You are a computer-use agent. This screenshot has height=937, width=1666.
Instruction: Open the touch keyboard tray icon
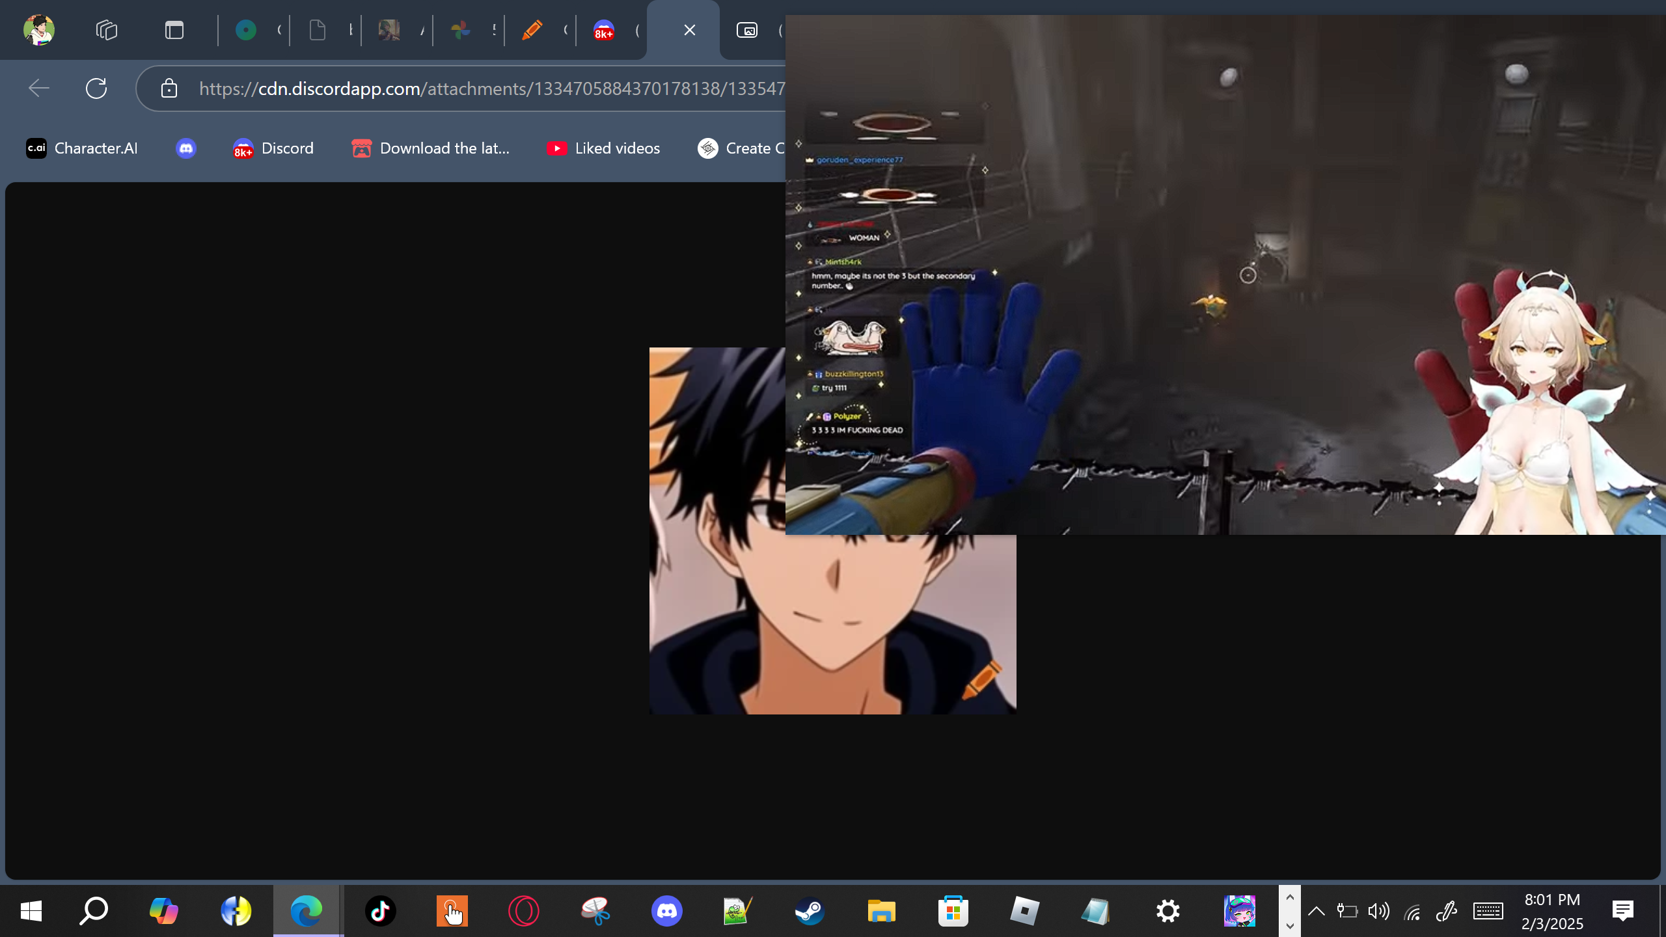click(1488, 911)
